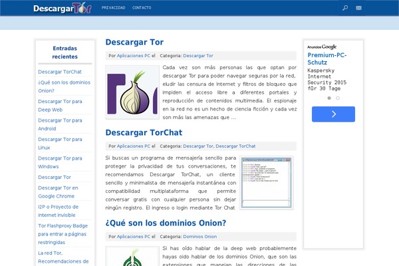This screenshot has height=266, width=399.
Task: Open Descargar Tor category link in first post
Action: click(198, 56)
